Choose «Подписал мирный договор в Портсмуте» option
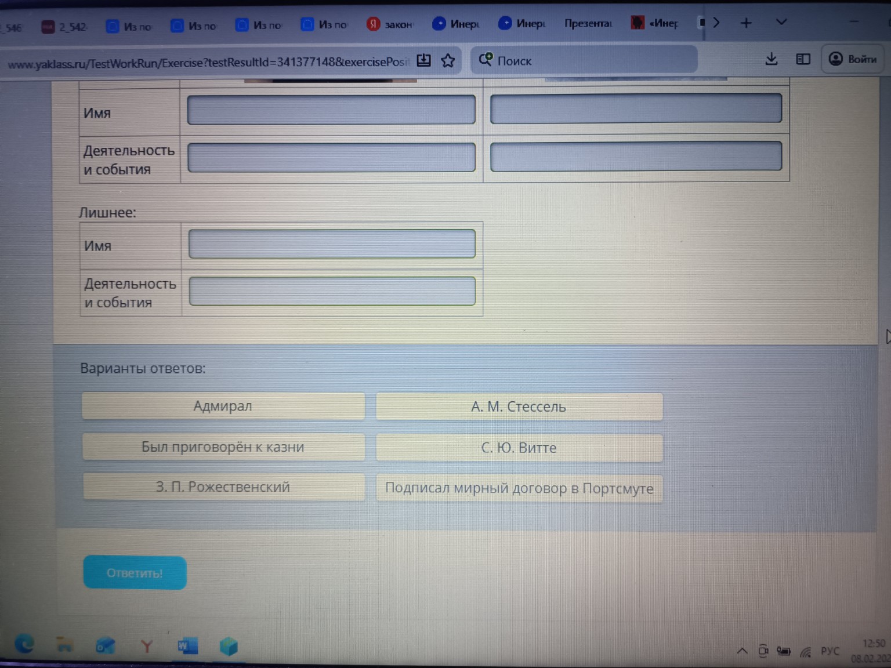Screen dimensions: 891x668 pos(519,488)
